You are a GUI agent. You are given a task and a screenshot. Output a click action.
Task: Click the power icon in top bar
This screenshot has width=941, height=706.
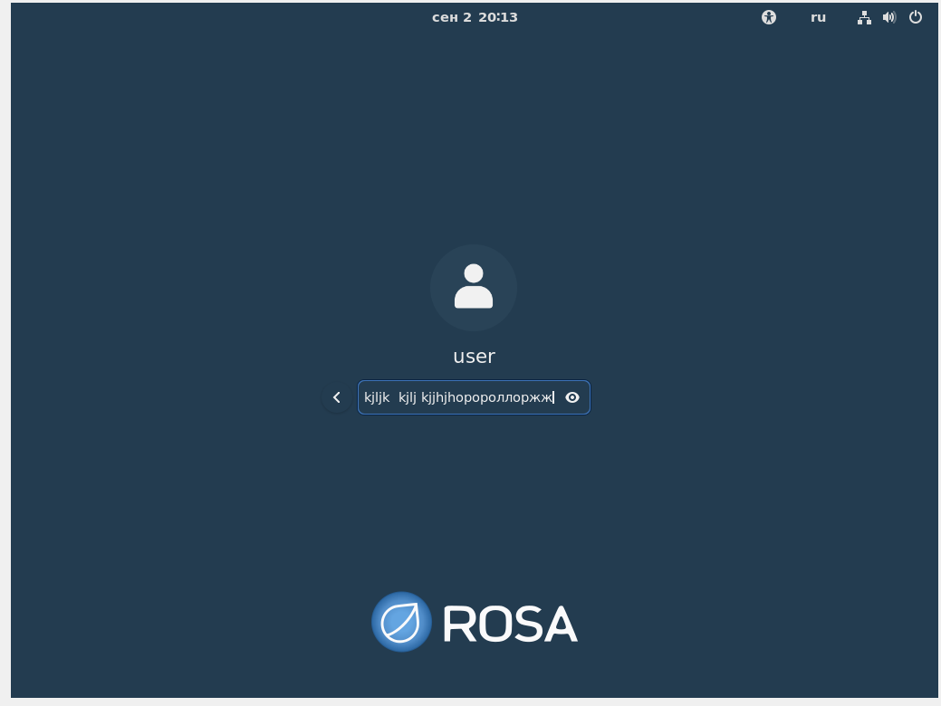point(916,17)
